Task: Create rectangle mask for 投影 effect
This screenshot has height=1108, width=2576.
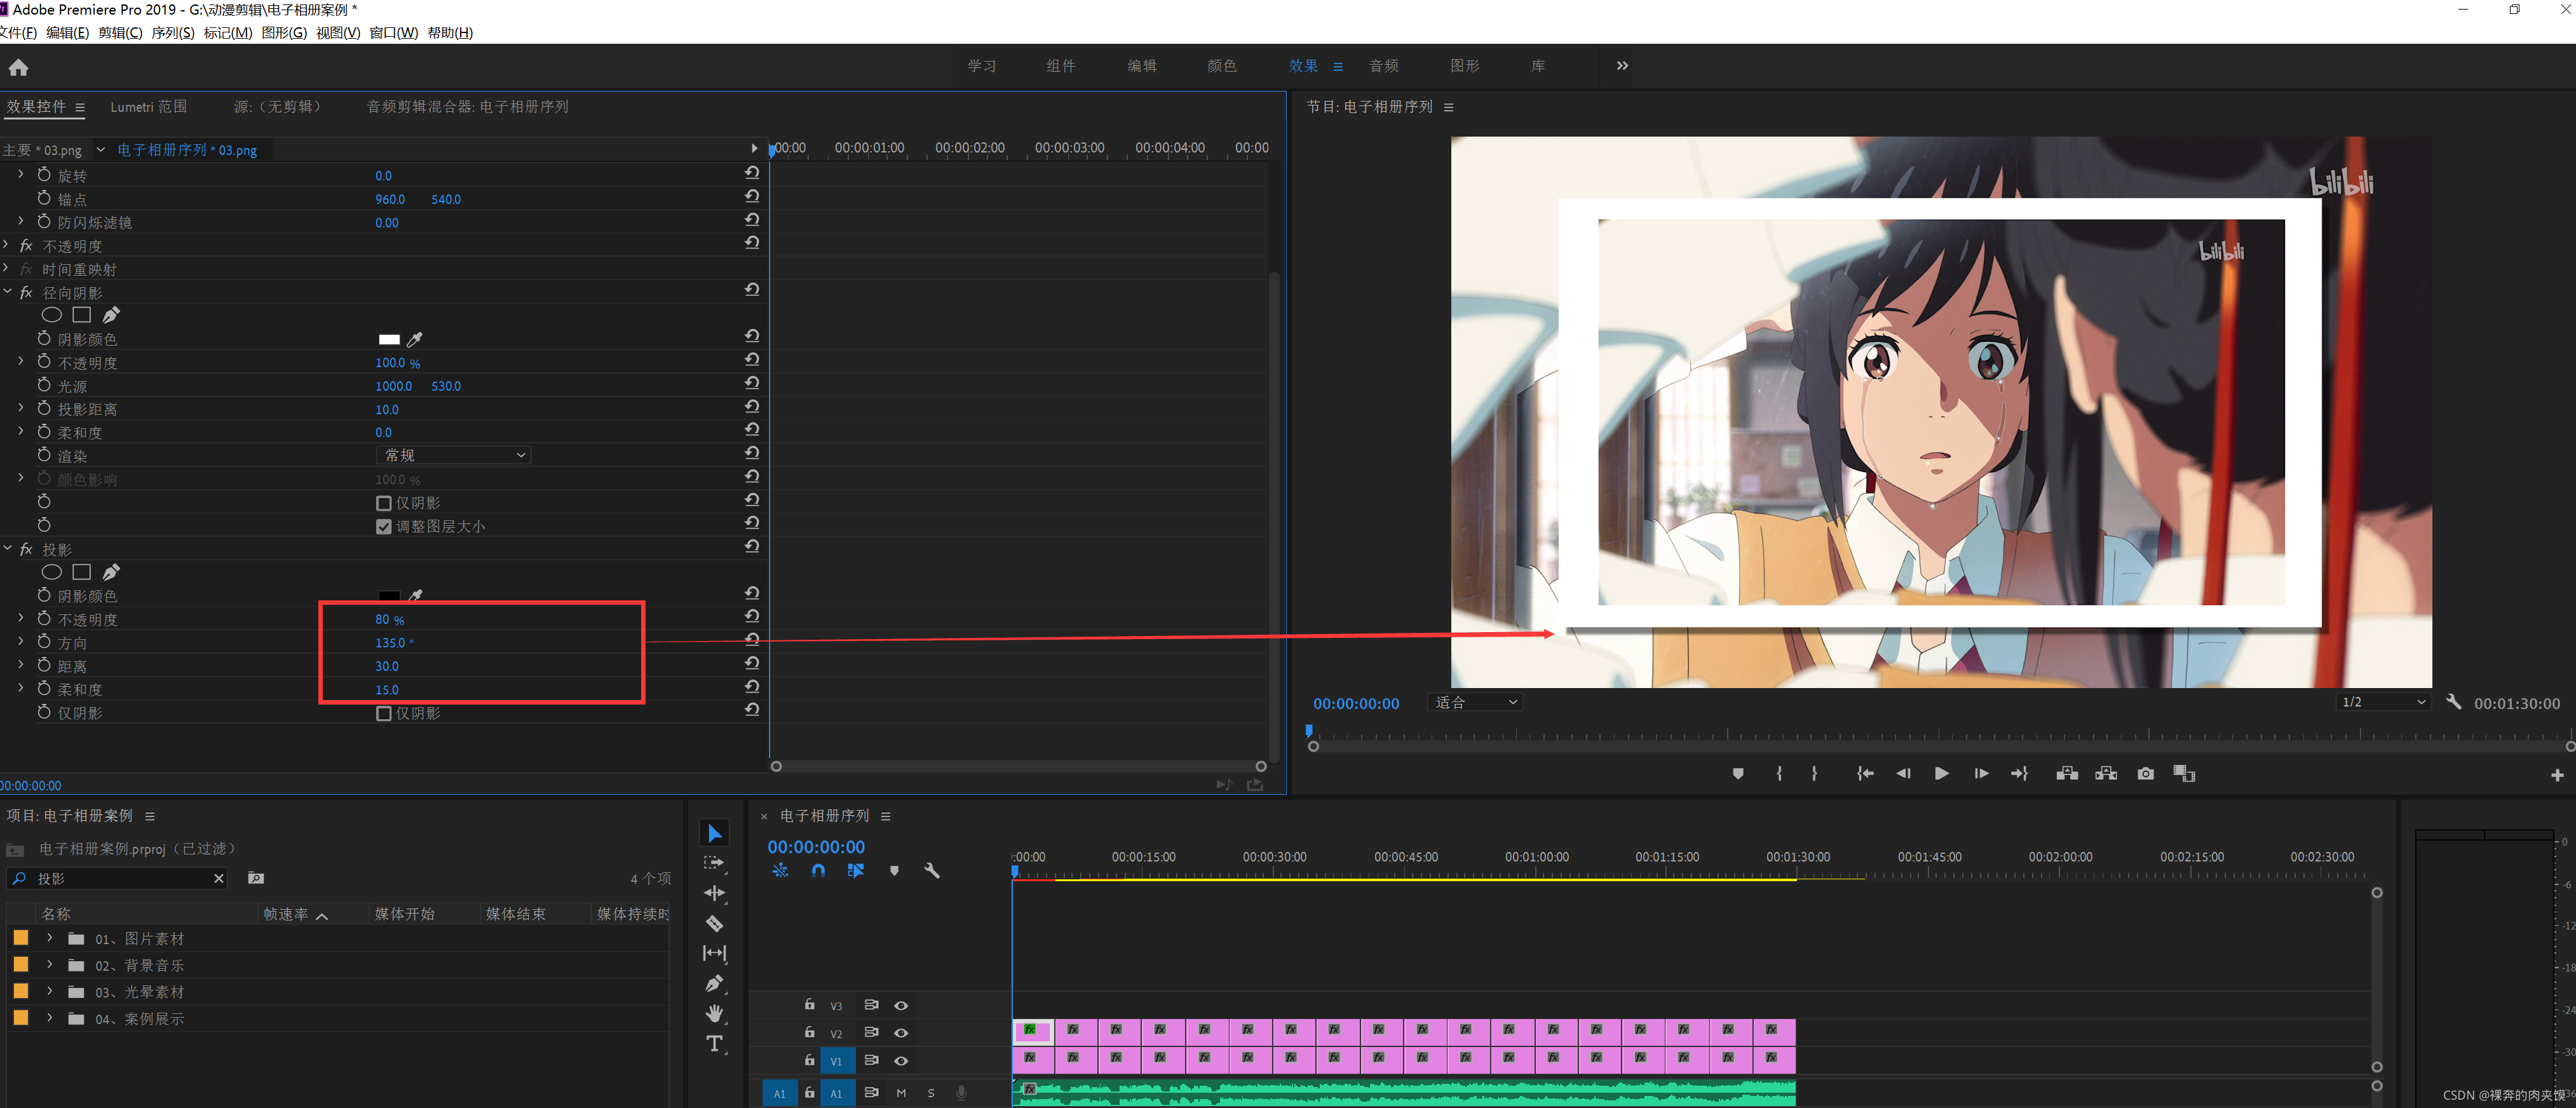Action: click(x=82, y=572)
